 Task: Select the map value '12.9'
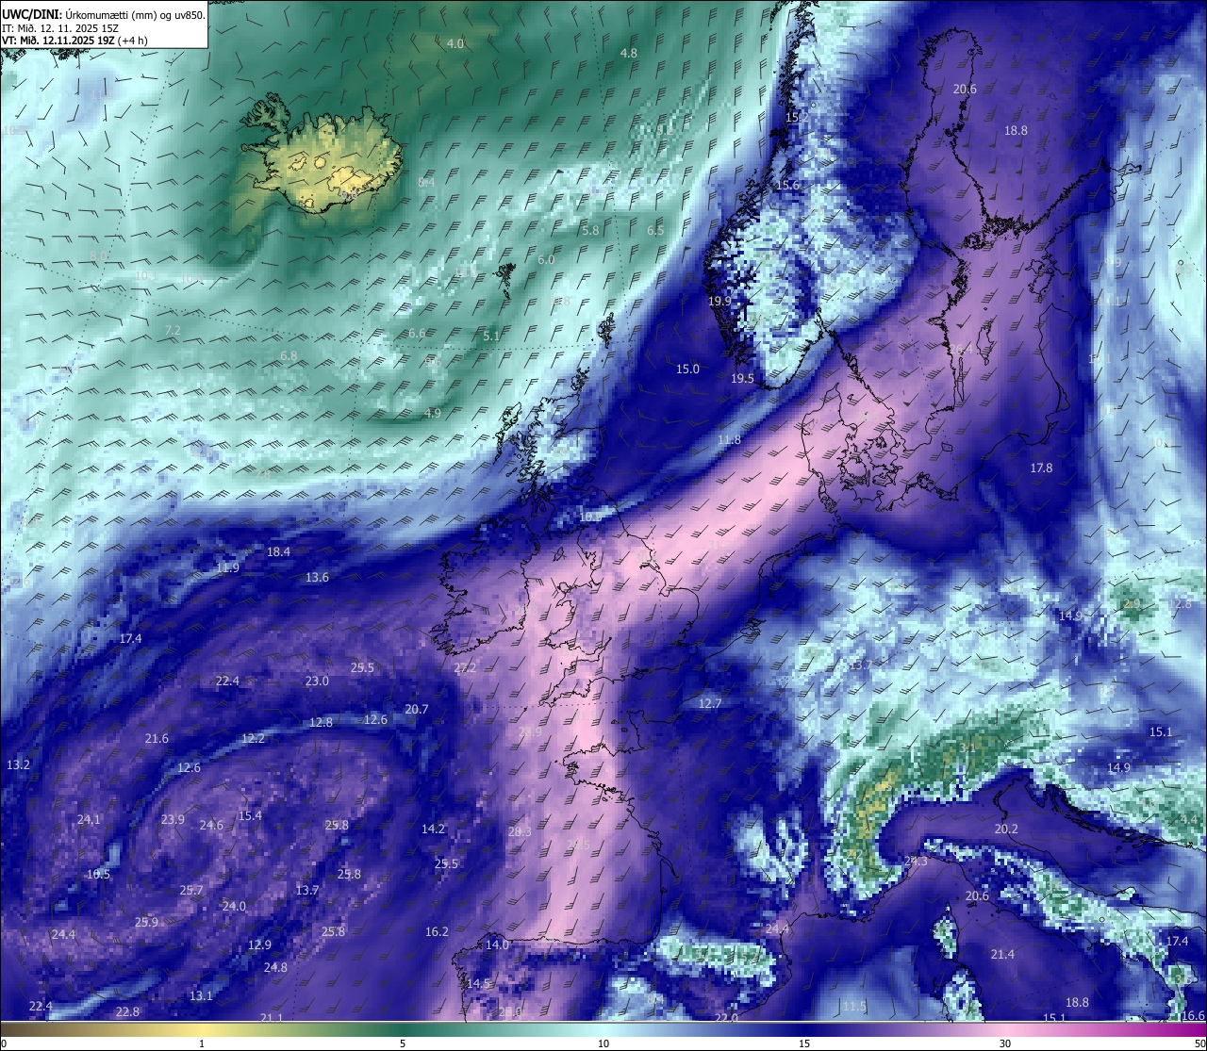259,945
